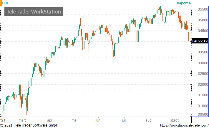Click the 31500 price axis label
The width and height of the screenshot is (209, 128).
pos(203,95)
